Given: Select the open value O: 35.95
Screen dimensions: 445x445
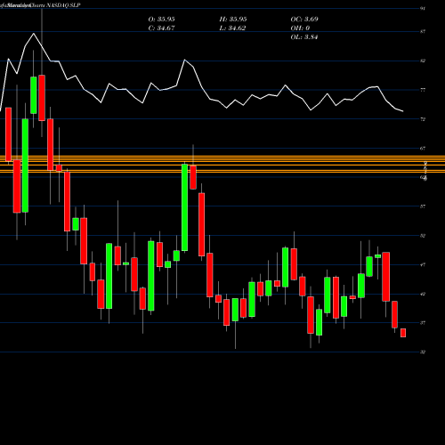Looking at the screenshot, I should pos(161,20).
